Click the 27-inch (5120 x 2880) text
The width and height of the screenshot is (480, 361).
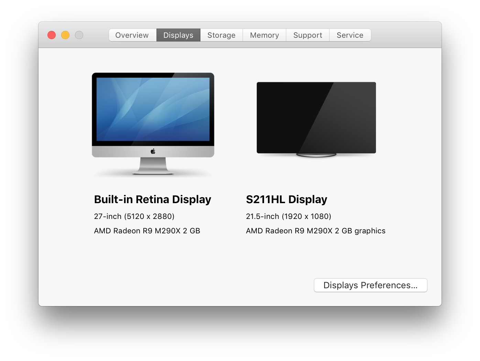click(134, 216)
